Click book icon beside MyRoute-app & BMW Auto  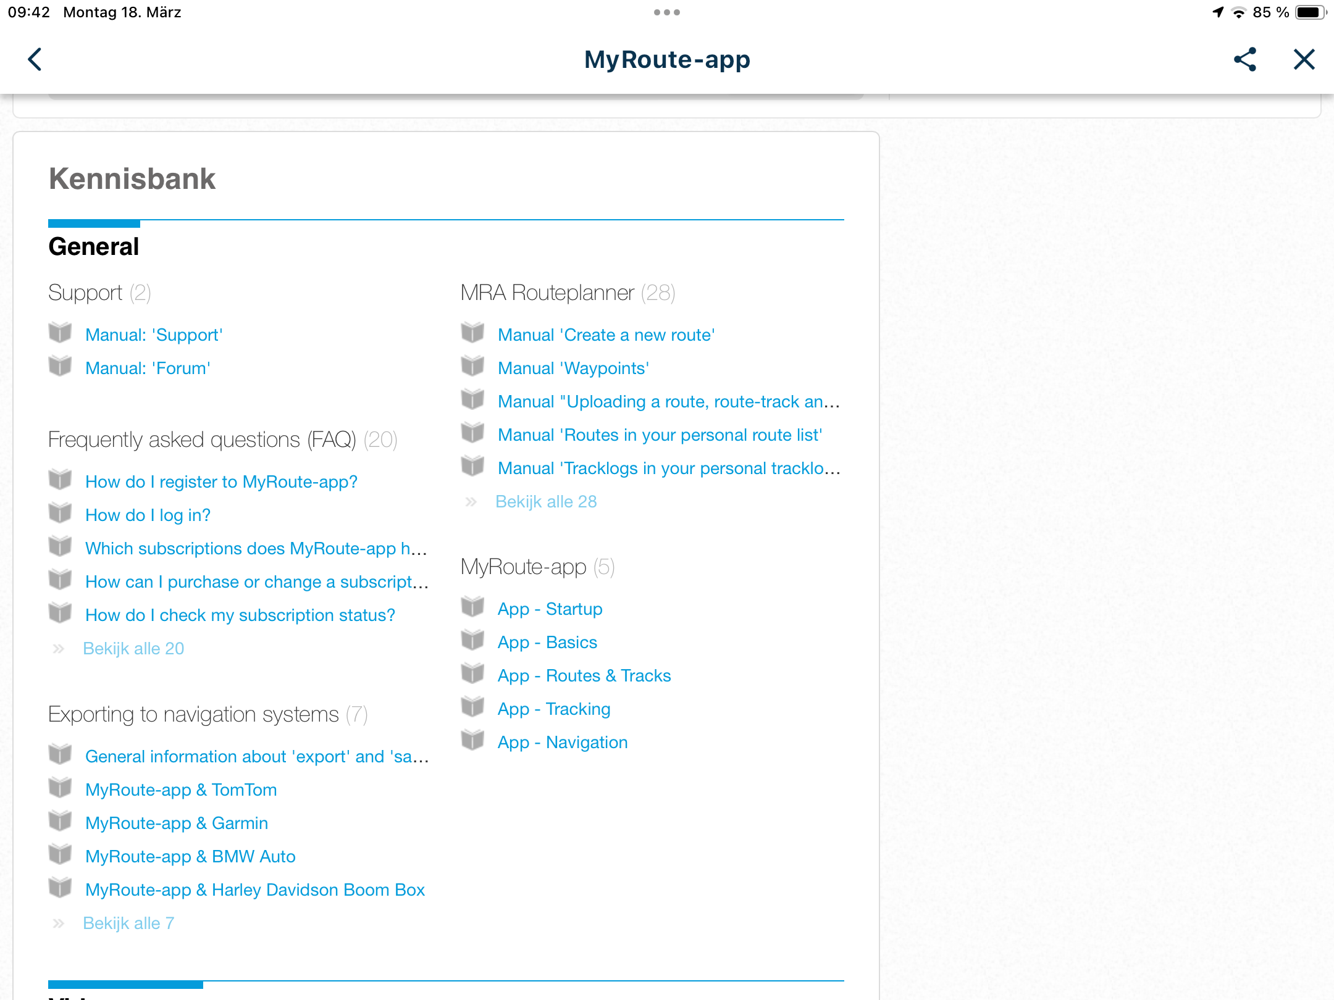click(60, 854)
